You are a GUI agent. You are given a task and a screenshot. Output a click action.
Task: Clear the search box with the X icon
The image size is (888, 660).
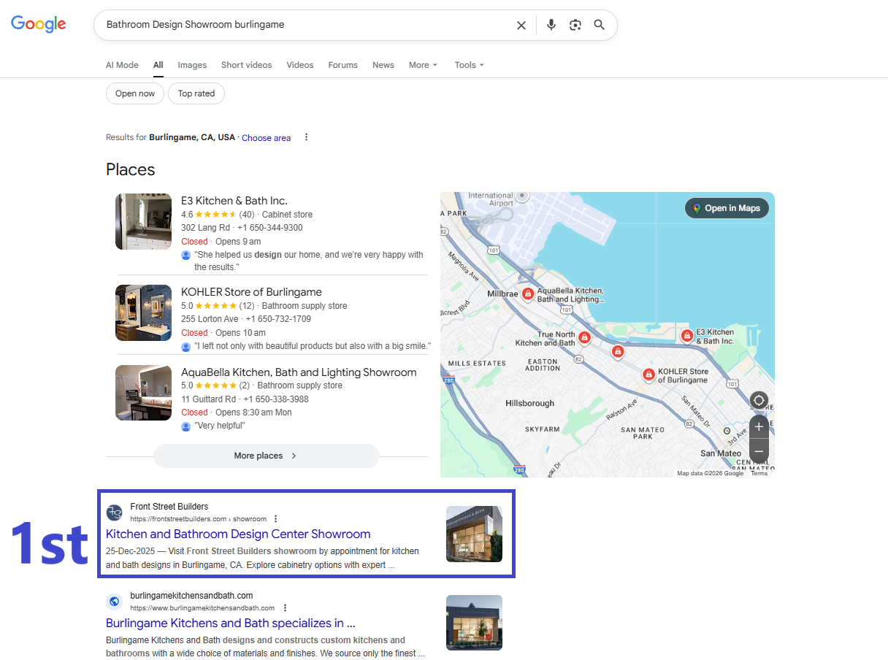521,25
